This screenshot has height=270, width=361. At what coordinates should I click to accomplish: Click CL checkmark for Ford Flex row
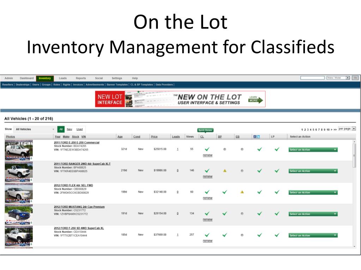tap(207, 192)
